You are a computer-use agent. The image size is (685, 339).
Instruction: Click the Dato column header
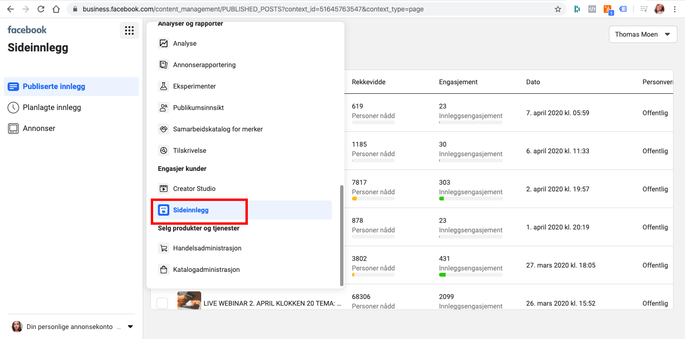tap(533, 82)
